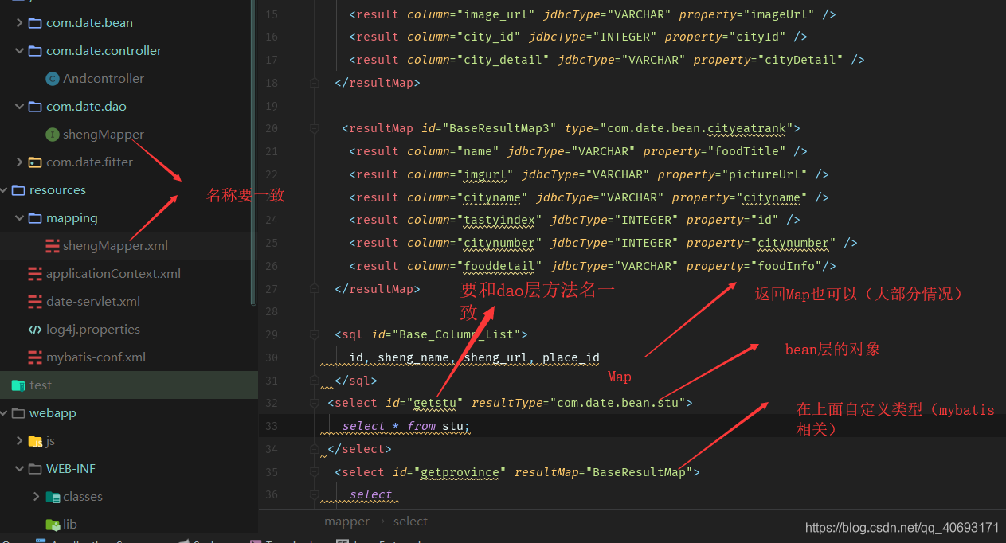1006x543 pixels.
Task: Click the WEB-INF folder icon
Action: click(35, 468)
